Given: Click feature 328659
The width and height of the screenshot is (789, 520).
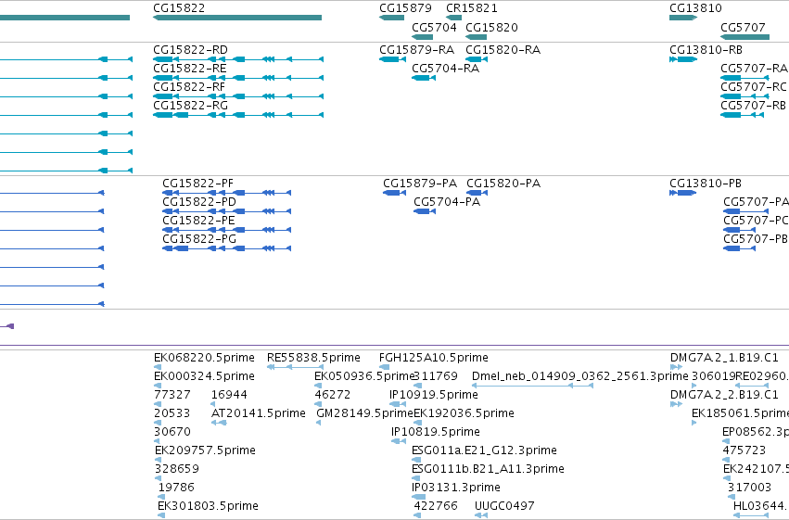Looking at the screenshot, I should click(x=158, y=478).
